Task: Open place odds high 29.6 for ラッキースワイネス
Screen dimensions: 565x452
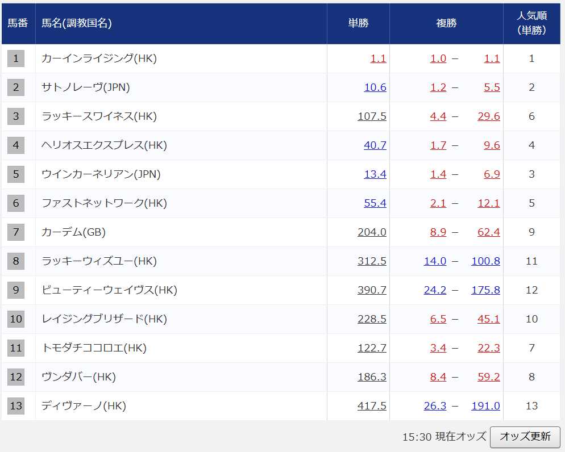Action: tap(489, 116)
